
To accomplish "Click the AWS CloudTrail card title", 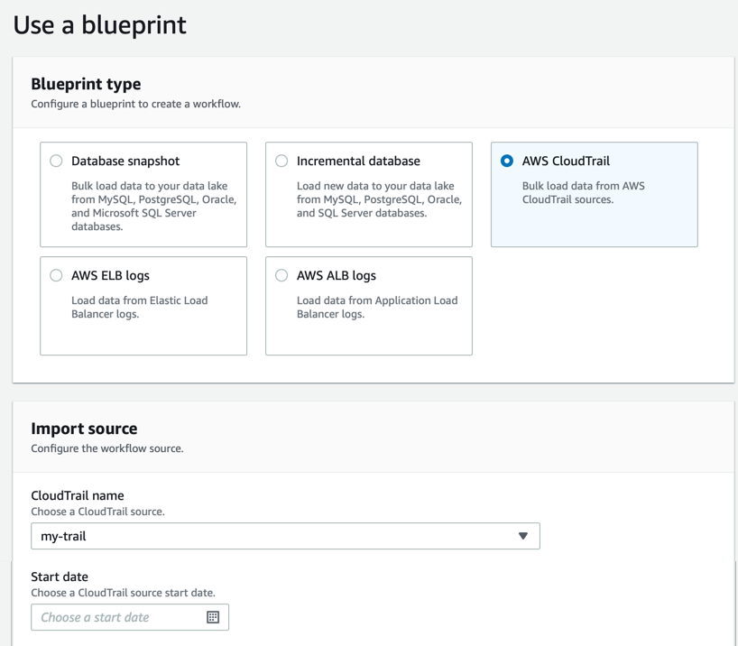I will click(x=566, y=161).
